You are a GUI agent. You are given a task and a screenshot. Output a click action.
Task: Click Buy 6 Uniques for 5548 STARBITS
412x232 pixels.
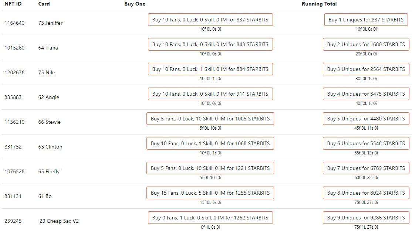click(366, 143)
